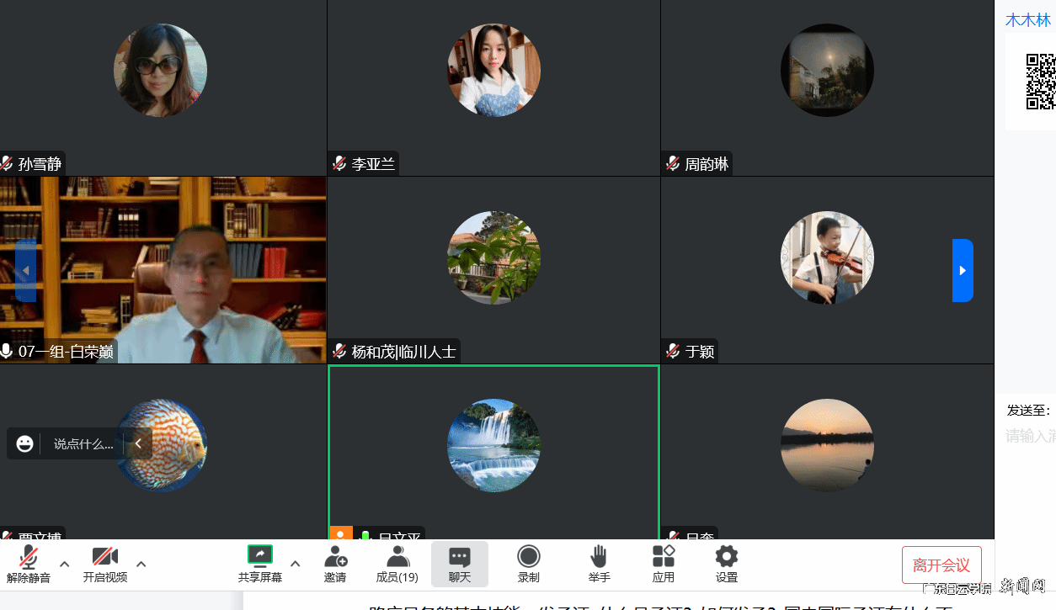
Task: Start recording with 录制 icon
Action: (528, 557)
